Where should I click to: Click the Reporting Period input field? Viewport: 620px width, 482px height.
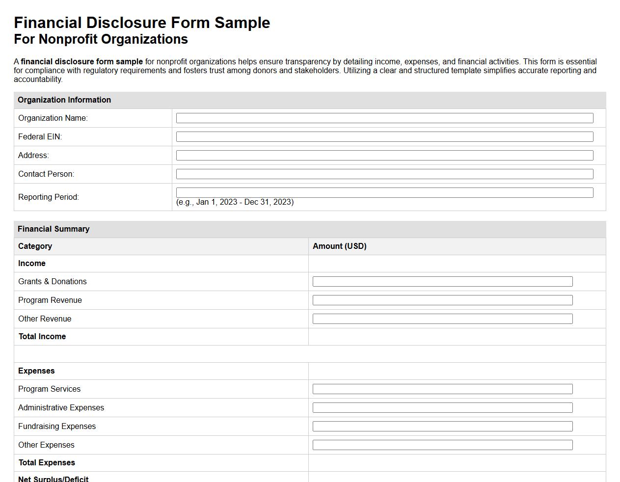pyautogui.click(x=384, y=192)
